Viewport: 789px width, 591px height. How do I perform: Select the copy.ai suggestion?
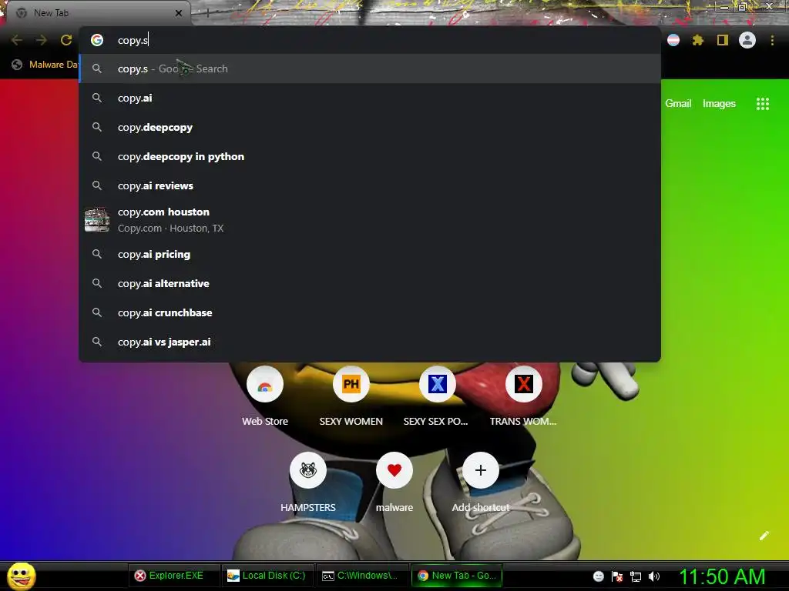click(x=370, y=98)
